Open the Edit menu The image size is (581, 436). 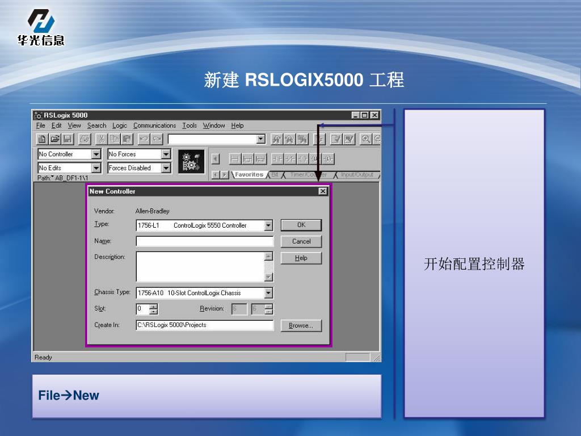coord(56,125)
